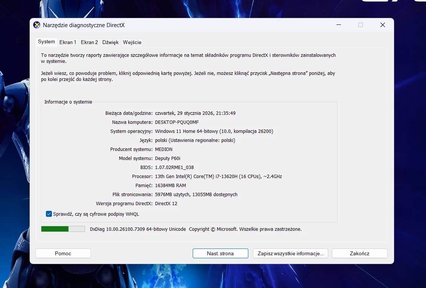
Task: Click the Narzędzie diagnostyczne DirectX title text
Action: click(84, 25)
